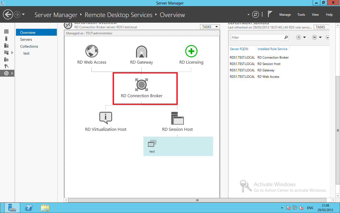Click the green plus RD Licensing icon
Image resolution: width=340 pixels, height=213 pixels.
click(x=191, y=51)
